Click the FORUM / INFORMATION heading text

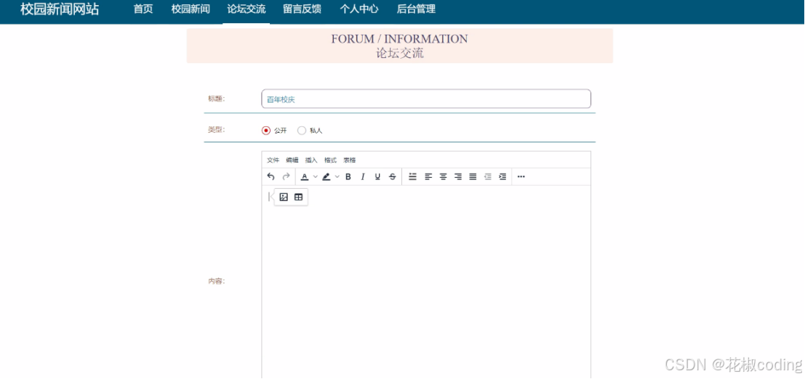pos(399,39)
